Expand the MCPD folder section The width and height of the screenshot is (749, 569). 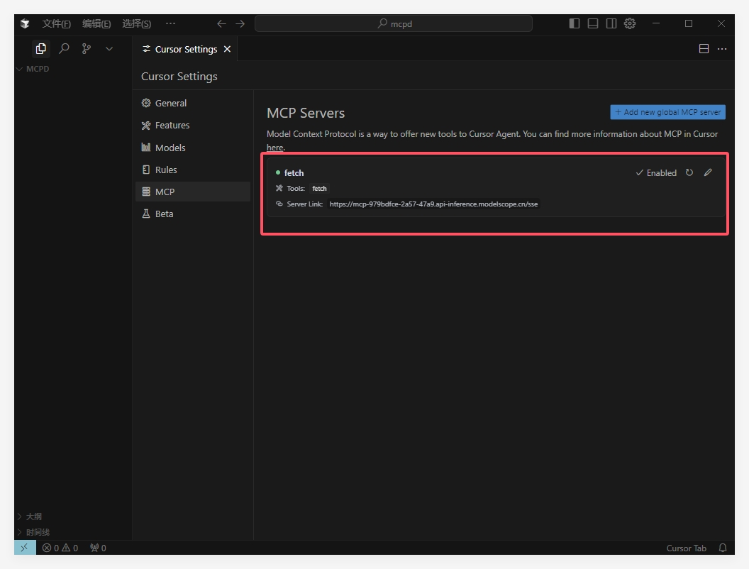coord(37,69)
